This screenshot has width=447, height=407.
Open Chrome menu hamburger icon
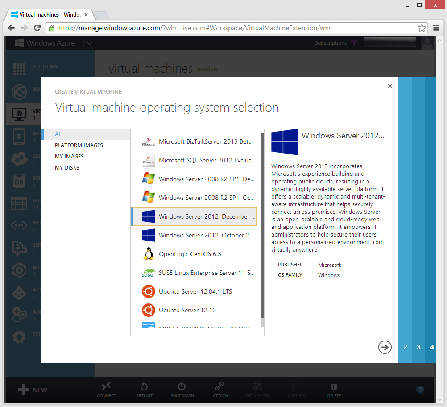pyautogui.click(x=436, y=28)
